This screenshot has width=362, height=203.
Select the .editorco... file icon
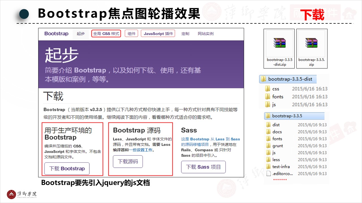pos(268,174)
